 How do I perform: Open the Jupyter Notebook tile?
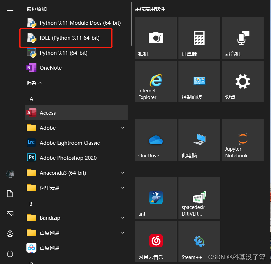(243, 140)
